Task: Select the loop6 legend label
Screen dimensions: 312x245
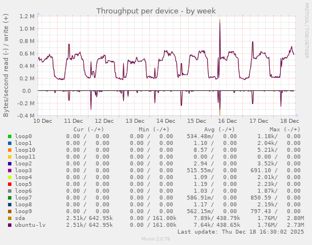Action: [x=23, y=190]
